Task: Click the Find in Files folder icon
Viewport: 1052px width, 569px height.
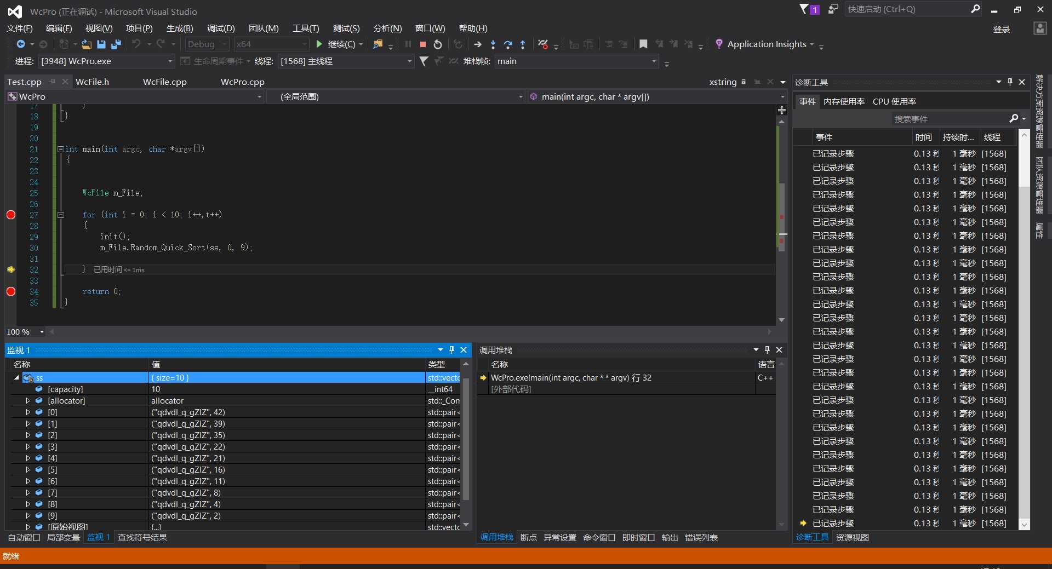Action: click(378, 44)
